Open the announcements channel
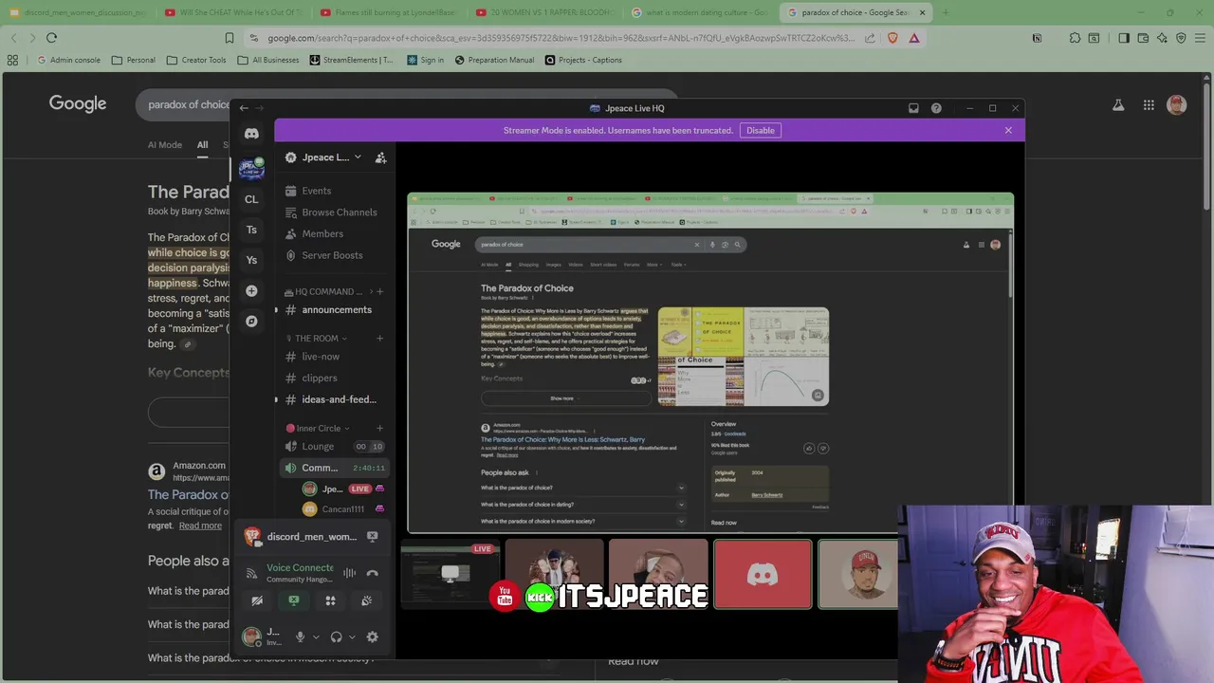The width and height of the screenshot is (1214, 683). 334,309
